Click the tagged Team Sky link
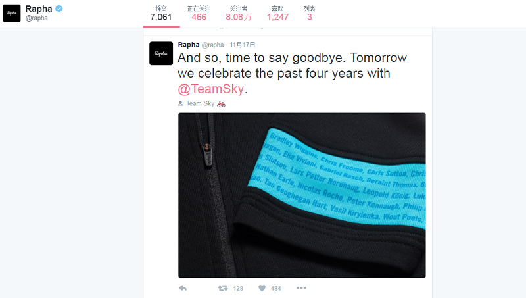The height and width of the screenshot is (298, 526). click(x=201, y=103)
